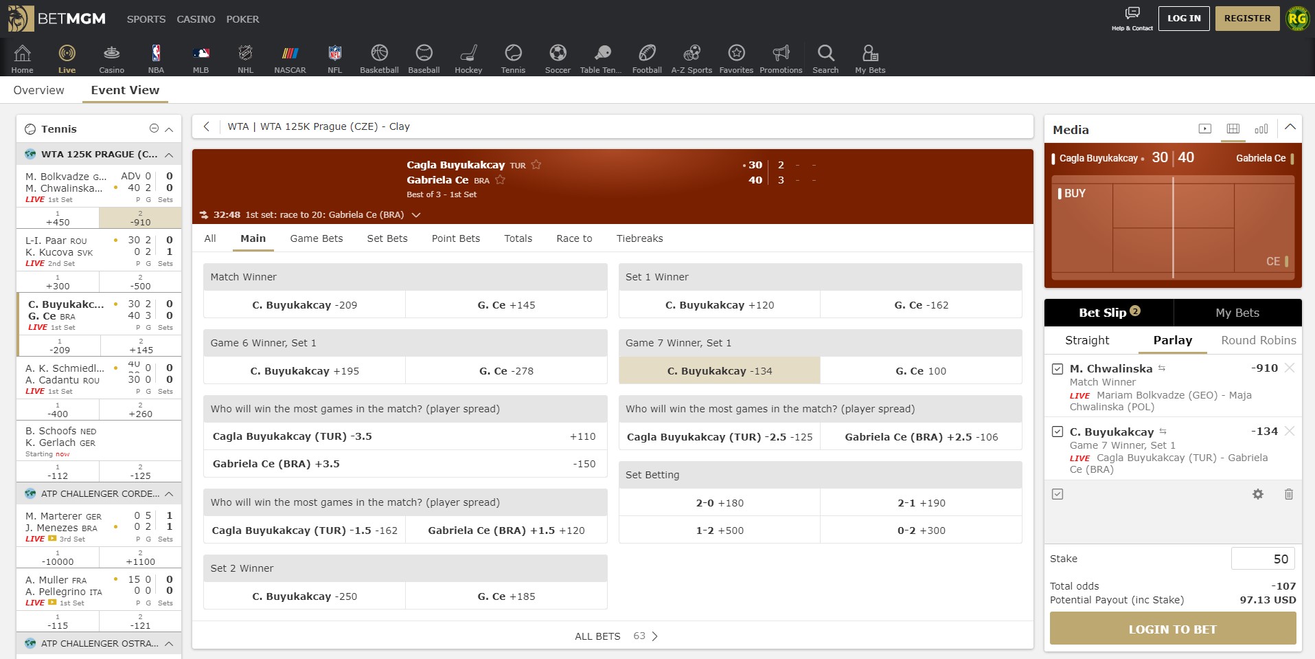Open A-Z Sports icon
This screenshot has width=1315, height=659.
pos(691,53)
